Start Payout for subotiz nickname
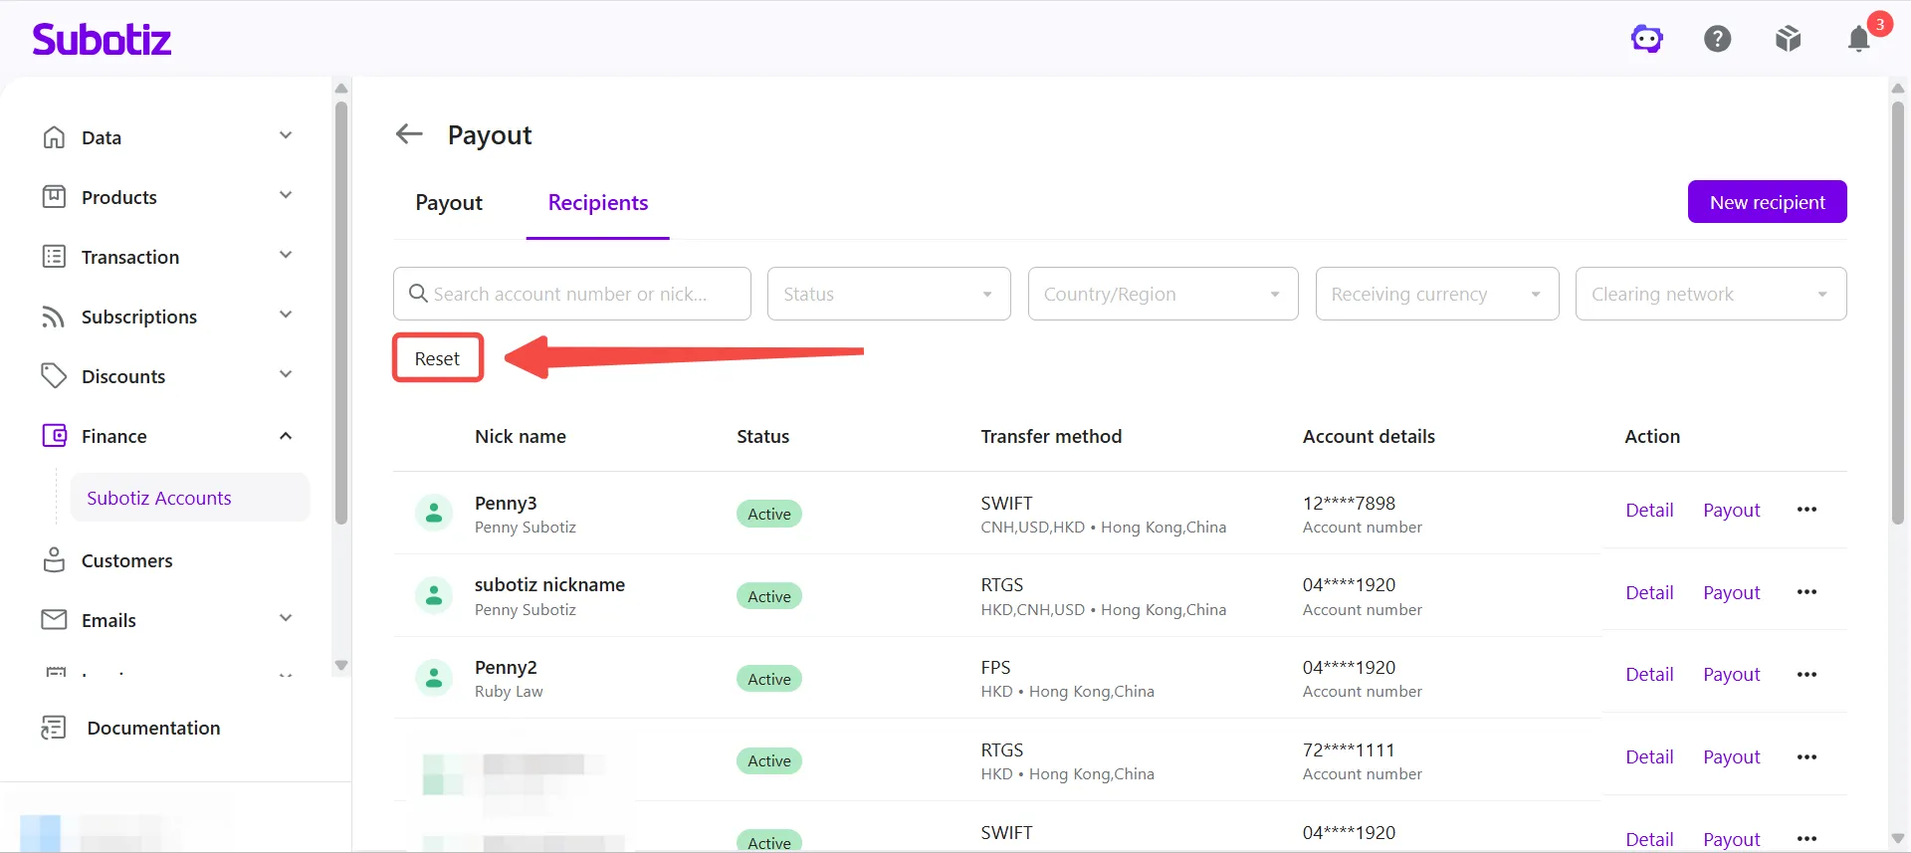 coord(1732,593)
